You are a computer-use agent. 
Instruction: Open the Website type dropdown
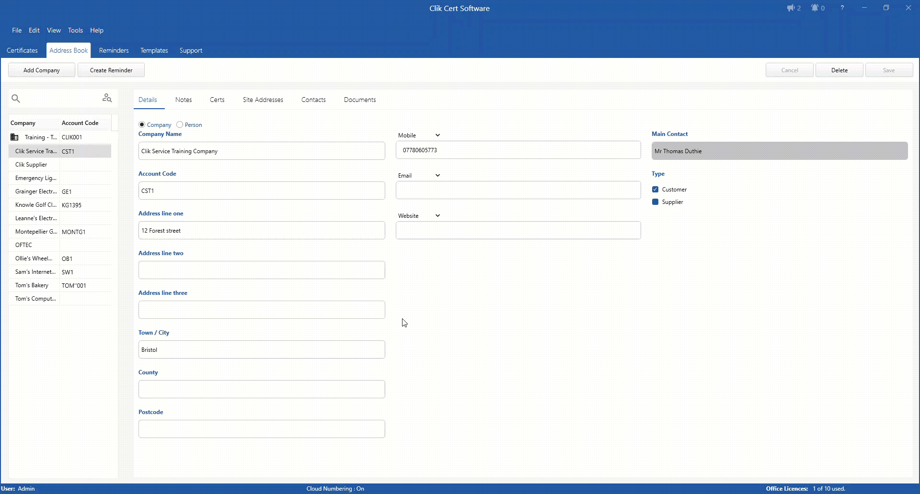pyautogui.click(x=437, y=215)
